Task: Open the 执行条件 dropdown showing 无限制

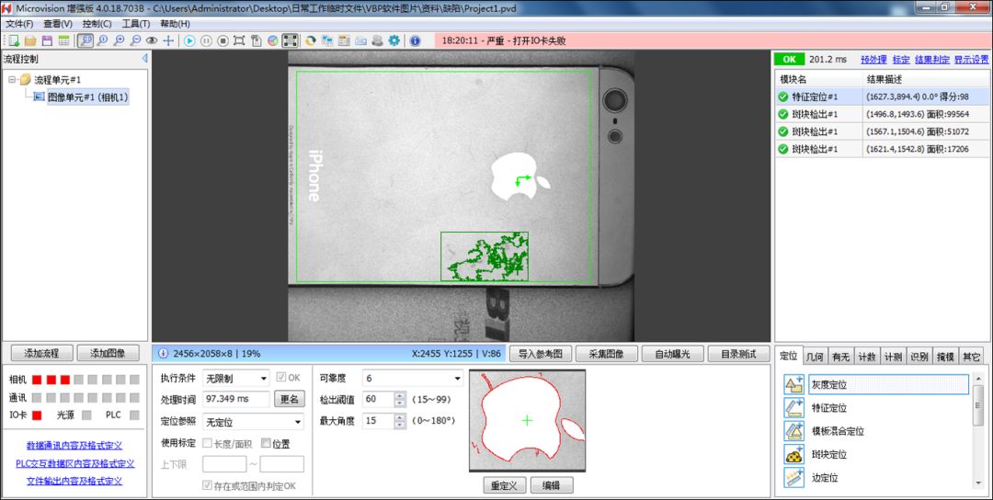Action: [x=235, y=379]
